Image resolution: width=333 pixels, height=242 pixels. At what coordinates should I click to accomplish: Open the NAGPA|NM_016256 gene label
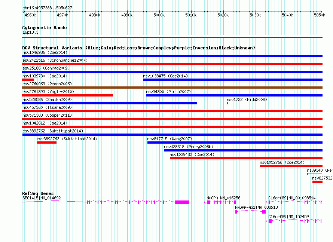pyautogui.click(x=223, y=198)
